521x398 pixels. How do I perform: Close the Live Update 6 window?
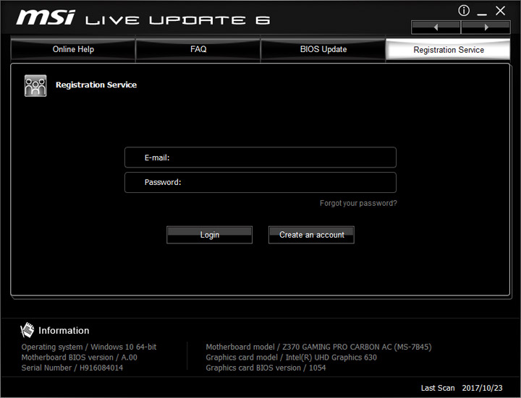(x=501, y=11)
